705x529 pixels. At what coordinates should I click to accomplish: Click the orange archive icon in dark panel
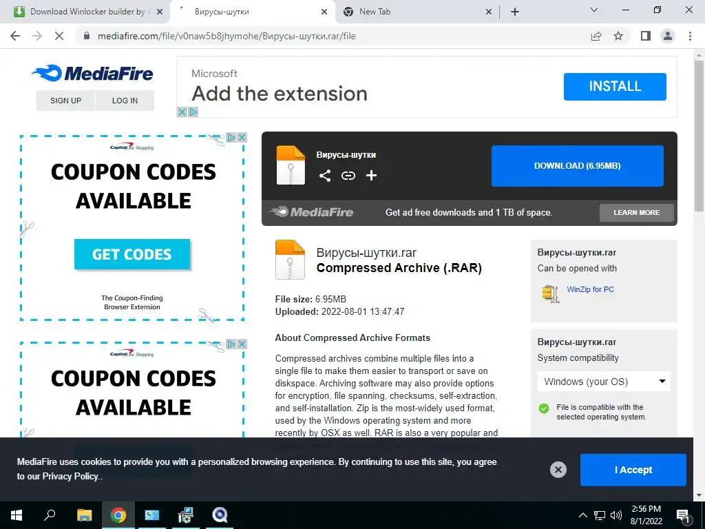pyautogui.click(x=291, y=165)
